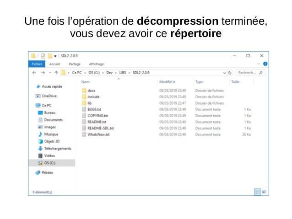Open Documents in the navigation pane
The width and height of the screenshot is (292, 219).
click(x=54, y=120)
